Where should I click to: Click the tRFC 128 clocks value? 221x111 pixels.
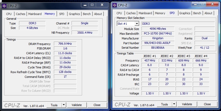(x=65, y=72)
